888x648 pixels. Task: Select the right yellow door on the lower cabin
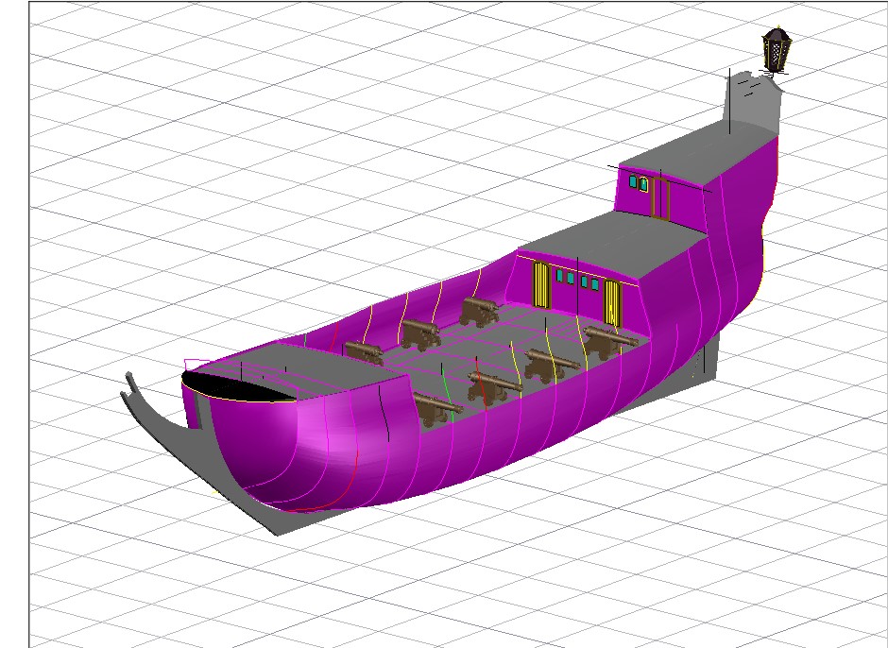click(612, 300)
